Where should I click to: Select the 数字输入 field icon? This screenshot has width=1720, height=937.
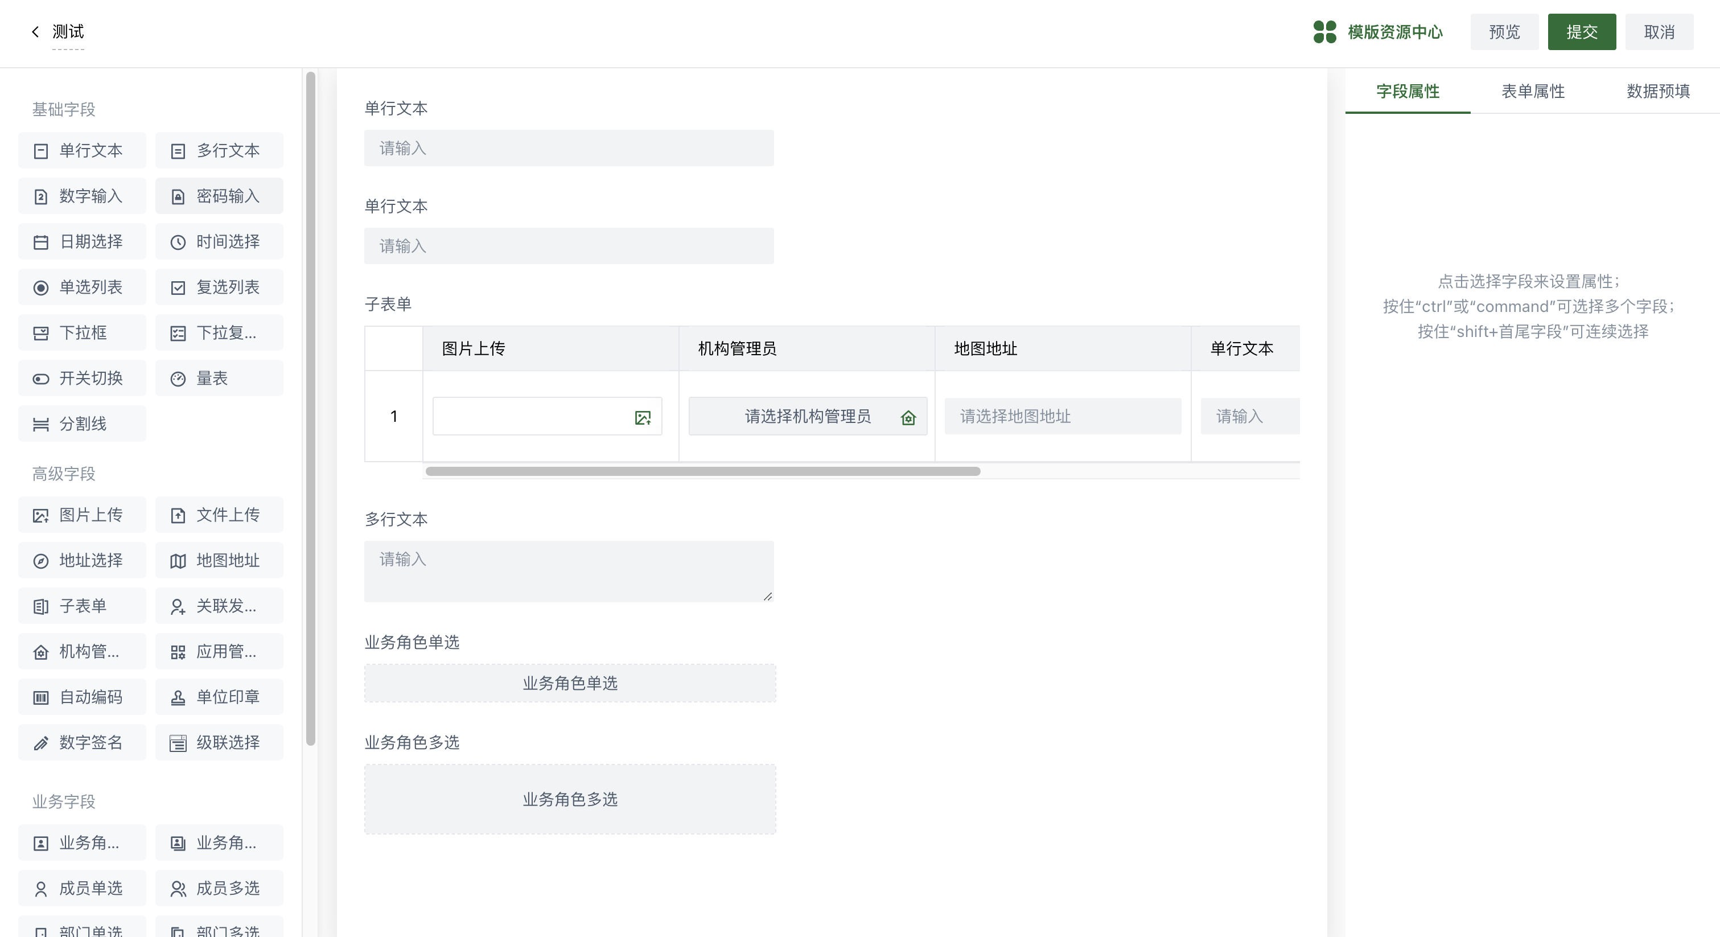pyautogui.click(x=41, y=196)
